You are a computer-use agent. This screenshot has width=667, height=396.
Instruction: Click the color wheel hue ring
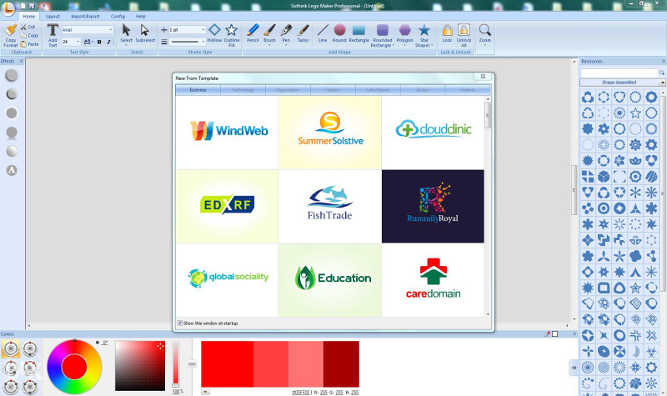(x=74, y=345)
